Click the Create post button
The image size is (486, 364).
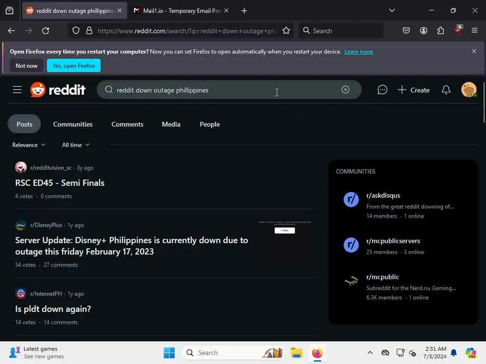tap(413, 90)
